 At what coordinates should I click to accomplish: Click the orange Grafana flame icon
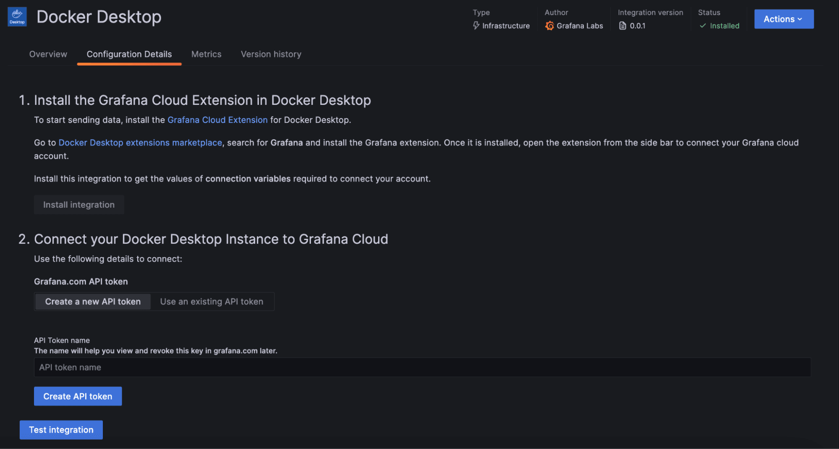point(549,26)
